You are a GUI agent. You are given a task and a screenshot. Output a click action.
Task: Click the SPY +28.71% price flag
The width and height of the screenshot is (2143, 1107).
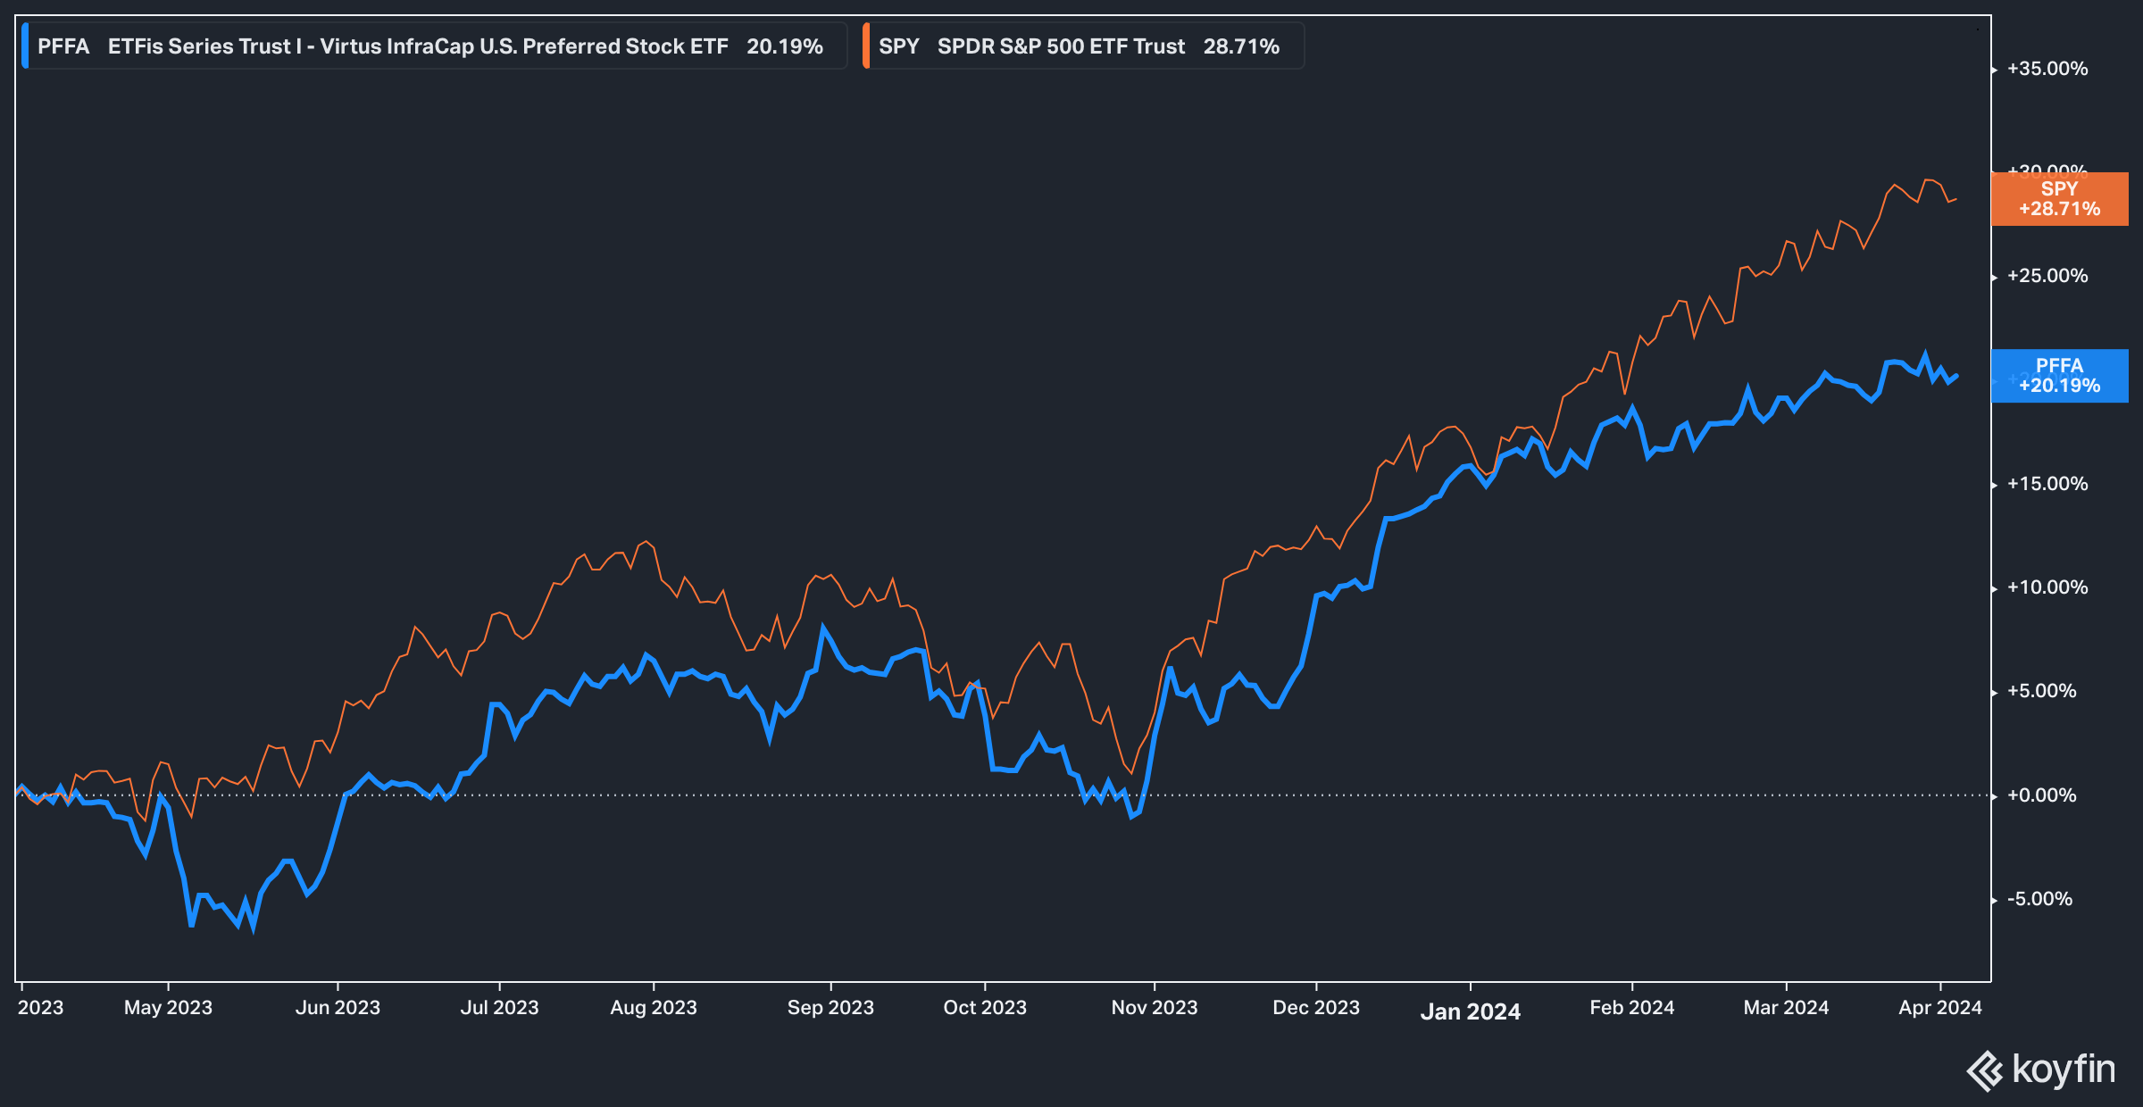tap(2058, 198)
